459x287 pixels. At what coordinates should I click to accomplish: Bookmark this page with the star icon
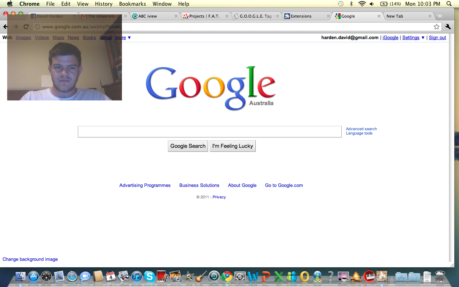tap(436, 27)
